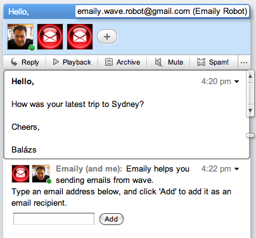Click the bold 'Hello,' message heading
This screenshot has height=238, width=256.
point(23,82)
